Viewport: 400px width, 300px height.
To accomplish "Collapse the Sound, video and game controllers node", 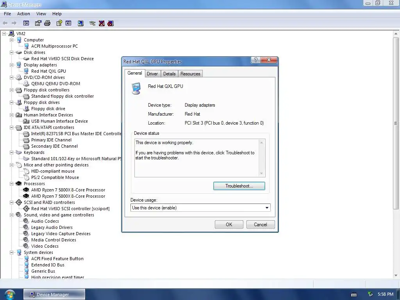I will pos(11,215).
